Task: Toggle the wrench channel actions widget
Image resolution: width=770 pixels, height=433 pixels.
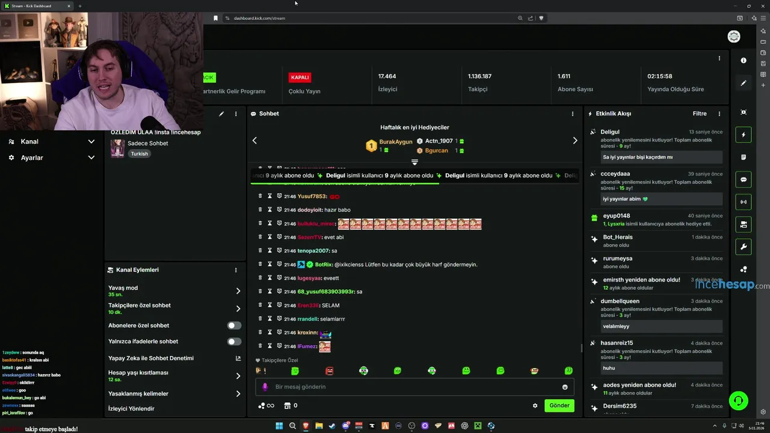Action: coord(744,247)
